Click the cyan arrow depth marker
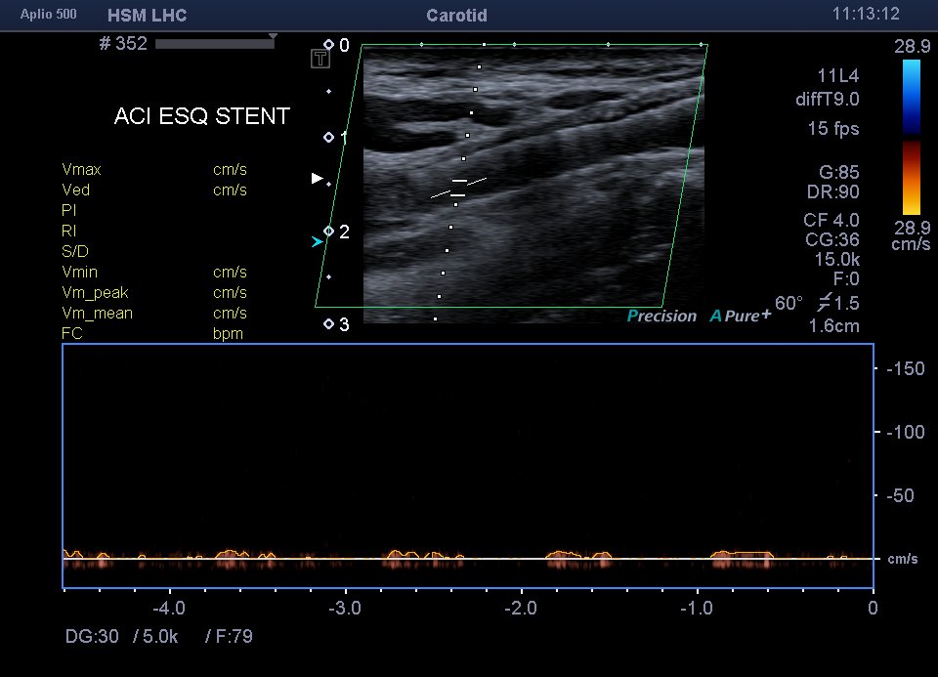938x677 pixels. (317, 241)
